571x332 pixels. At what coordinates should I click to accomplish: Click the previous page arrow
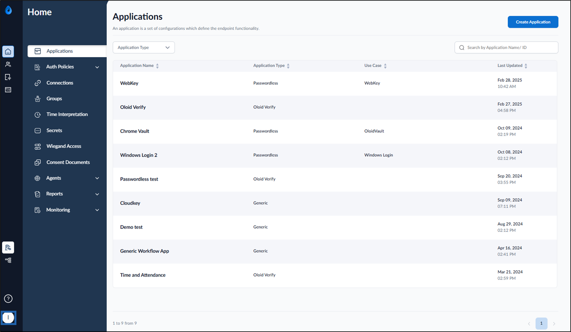(529, 323)
